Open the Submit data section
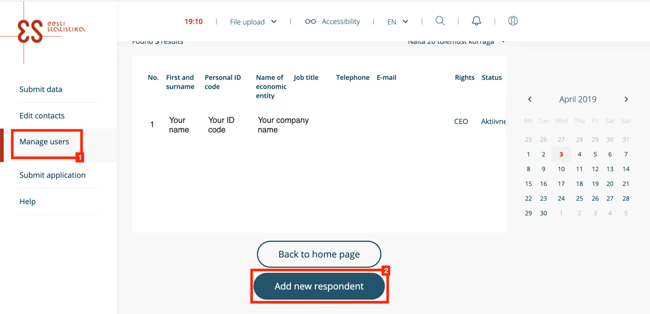The height and width of the screenshot is (314, 650). coord(41,89)
